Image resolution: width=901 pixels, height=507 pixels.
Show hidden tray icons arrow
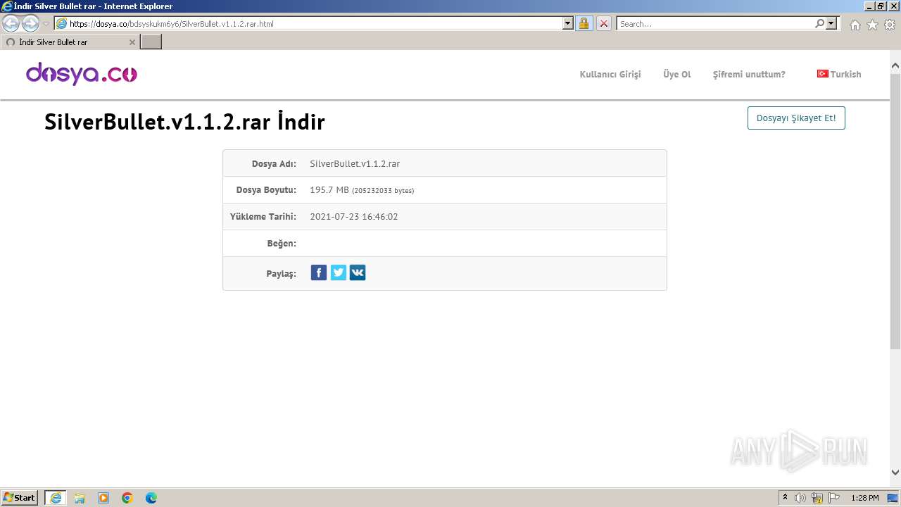[x=785, y=497]
